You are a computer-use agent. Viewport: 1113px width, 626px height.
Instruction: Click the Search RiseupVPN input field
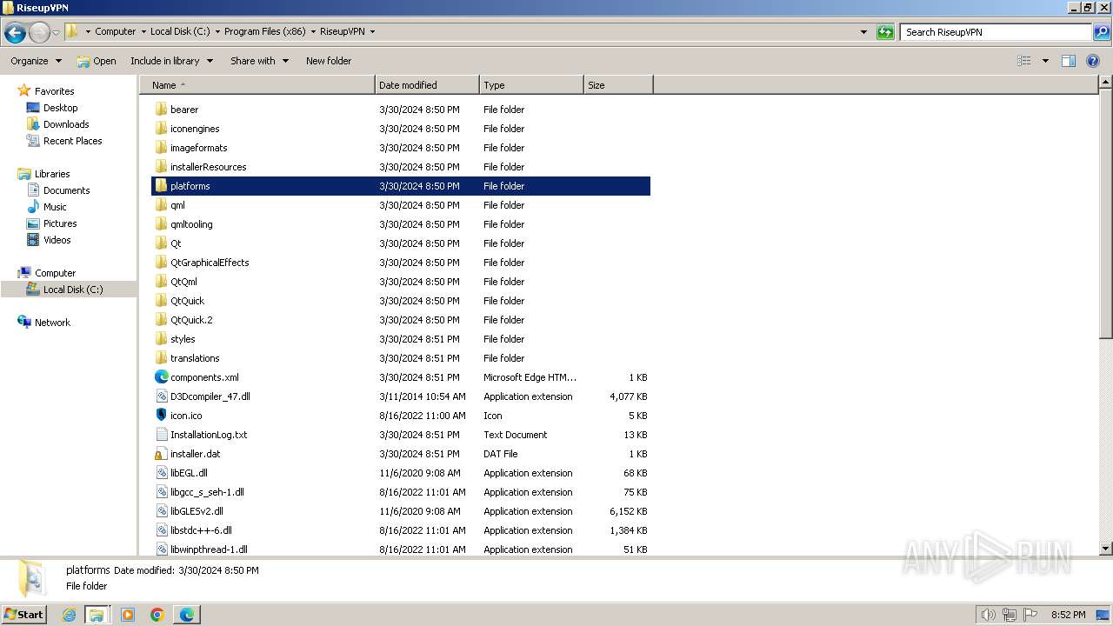coord(996,32)
